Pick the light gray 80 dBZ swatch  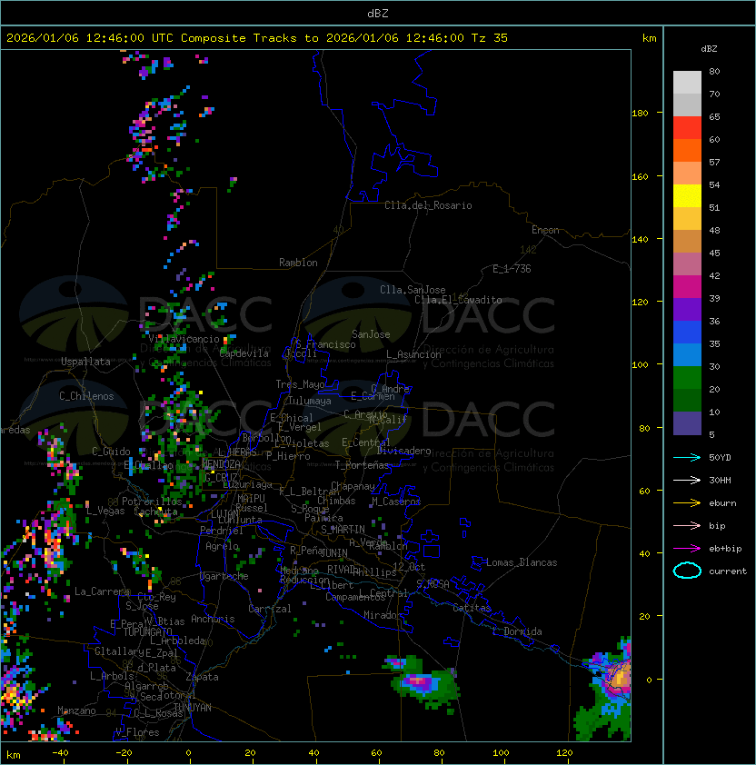(x=687, y=82)
